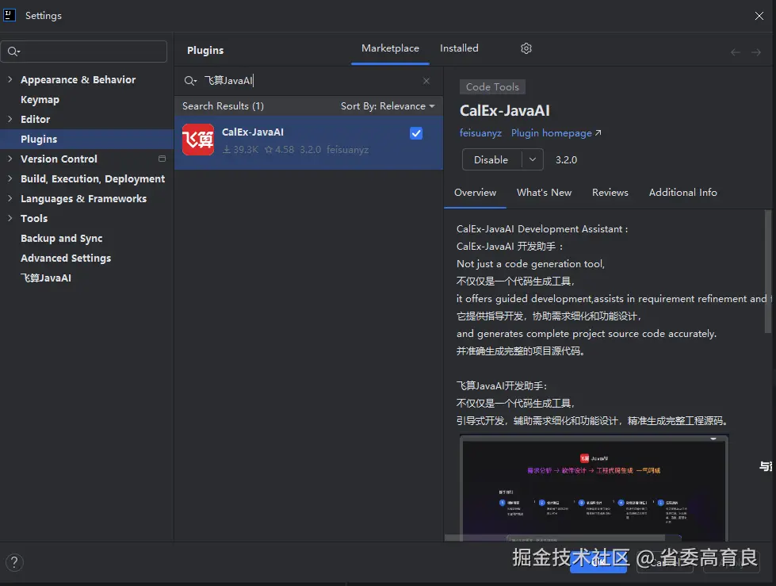Click the Version Control project-level icon

coord(162,159)
